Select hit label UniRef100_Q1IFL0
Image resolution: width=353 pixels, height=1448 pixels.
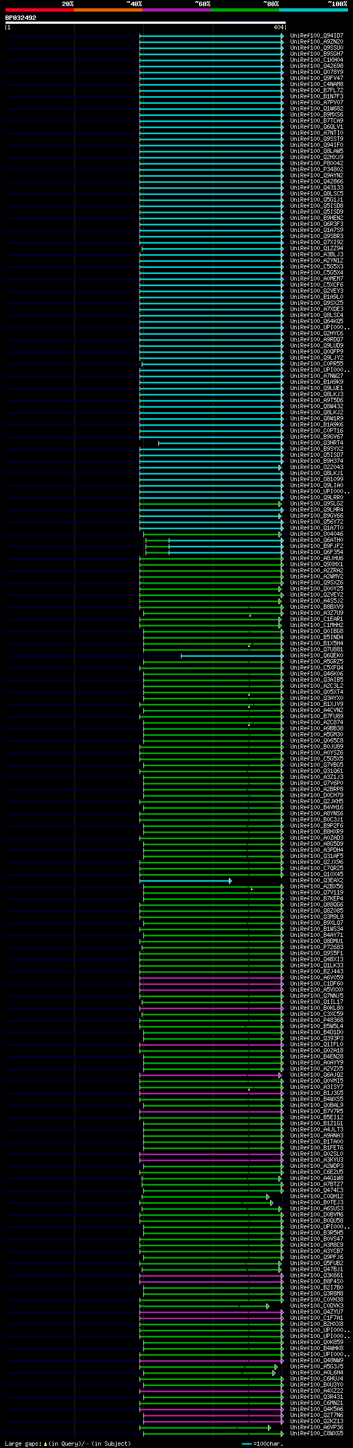[317, 1045]
